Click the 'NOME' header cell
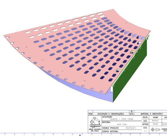Screen dimensions: 167x136 tap(155, 117)
